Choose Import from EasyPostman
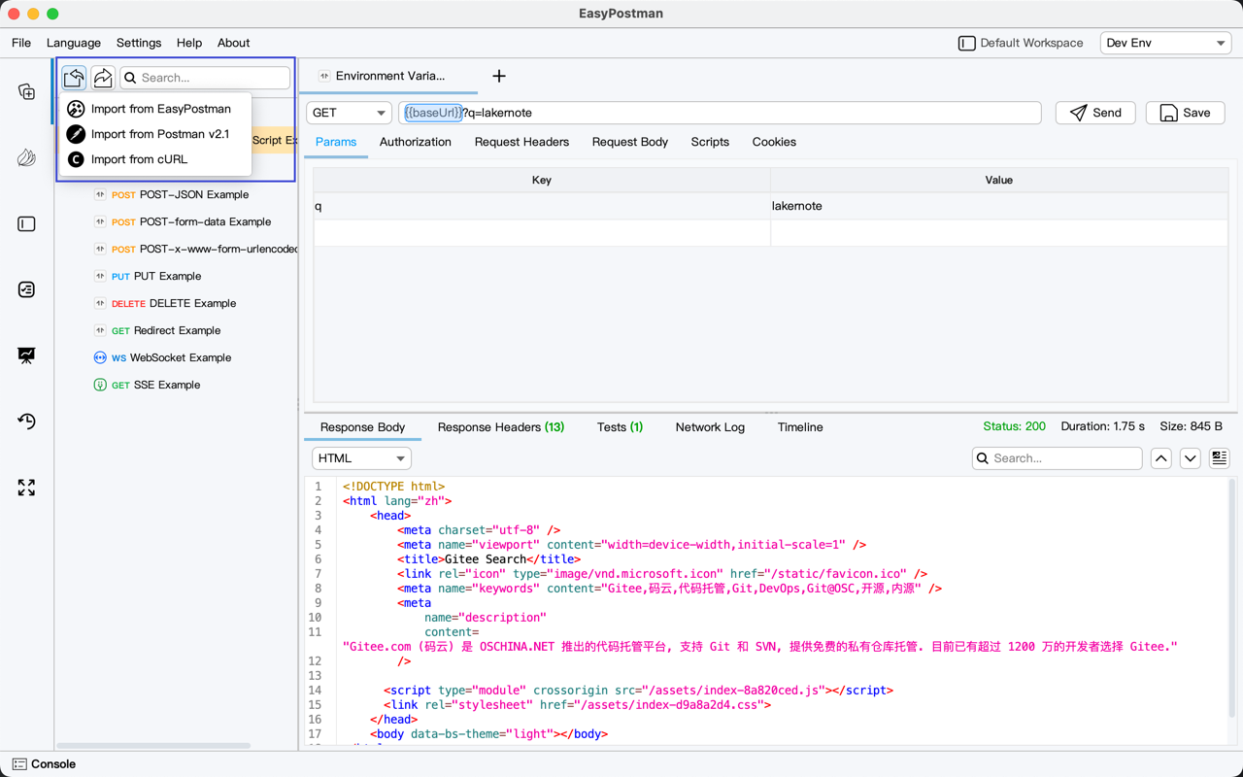This screenshot has width=1243, height=777. pos(155,109)
